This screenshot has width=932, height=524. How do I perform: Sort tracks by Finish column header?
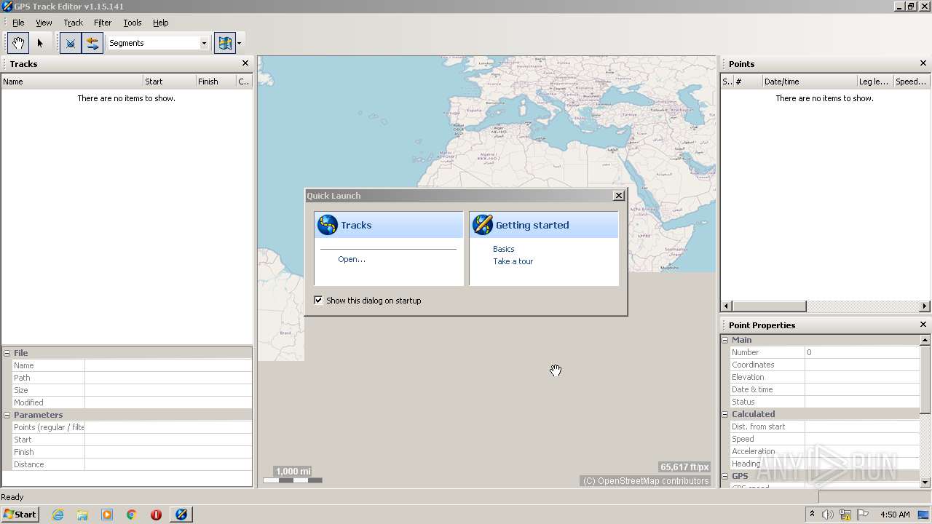coord(216,82)
